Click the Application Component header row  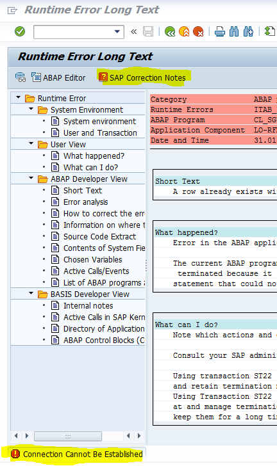coord(214,130)
